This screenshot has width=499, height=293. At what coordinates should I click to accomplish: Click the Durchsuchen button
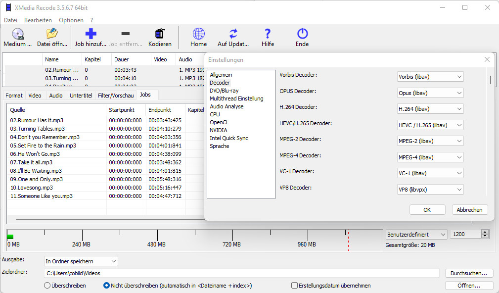[x=468, y=273]
